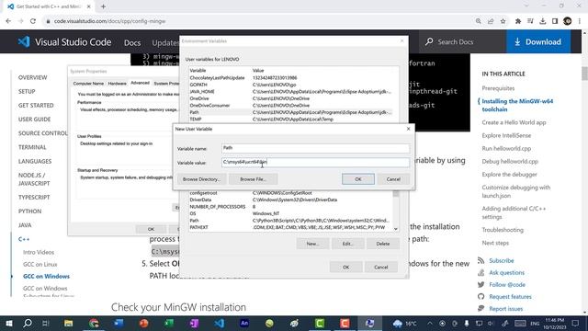Image resolution: width=588 pixels, height=331 pixels.
Task: Select system variable row PATHEXT
Action: point(290,227)
